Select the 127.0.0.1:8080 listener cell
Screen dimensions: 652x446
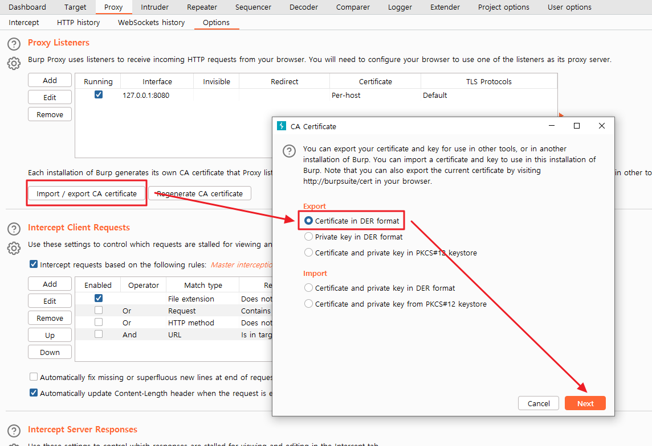pos(157,95)
